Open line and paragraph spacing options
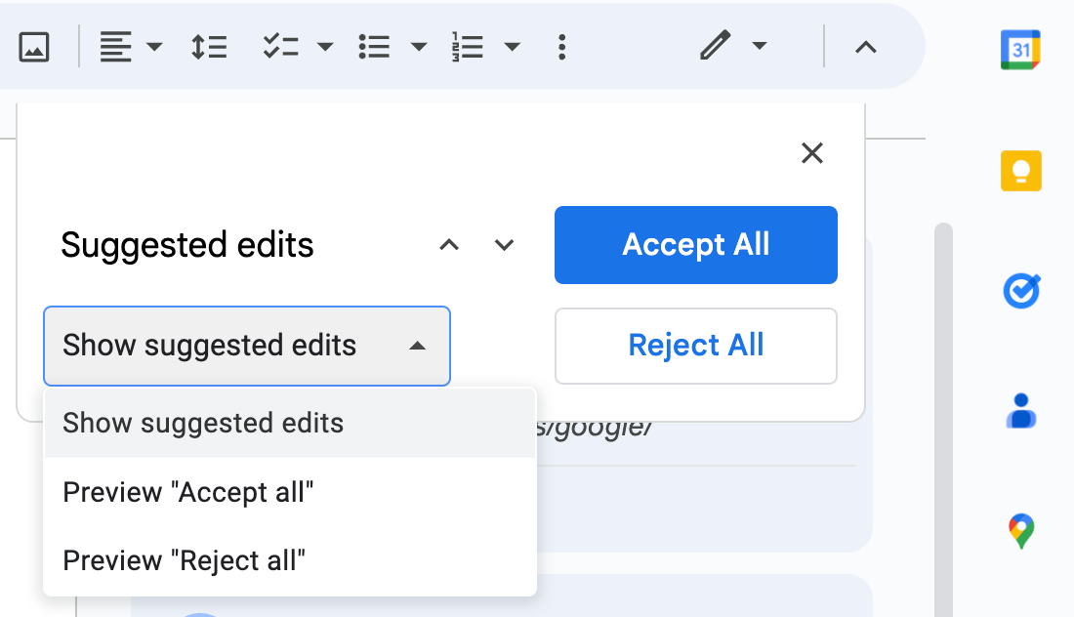 tap(209, 47)
